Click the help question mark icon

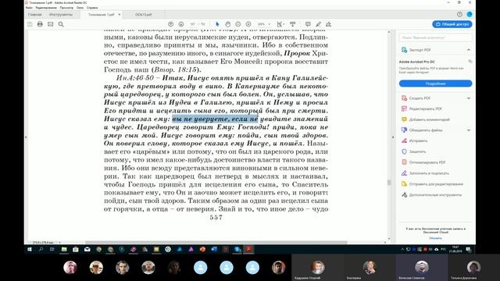tap(459, 14)
